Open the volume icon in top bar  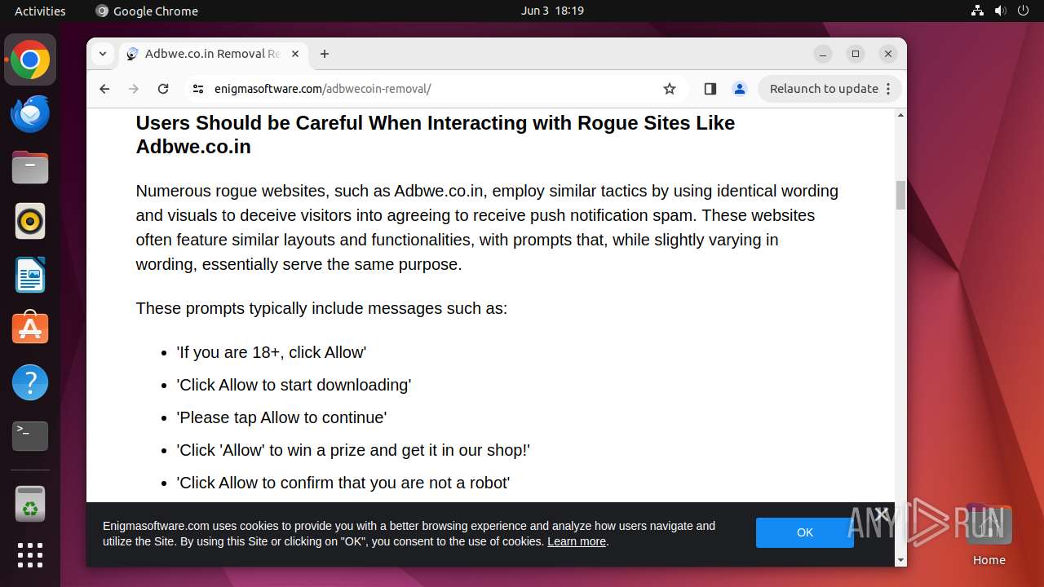[x=1001, y=11]
